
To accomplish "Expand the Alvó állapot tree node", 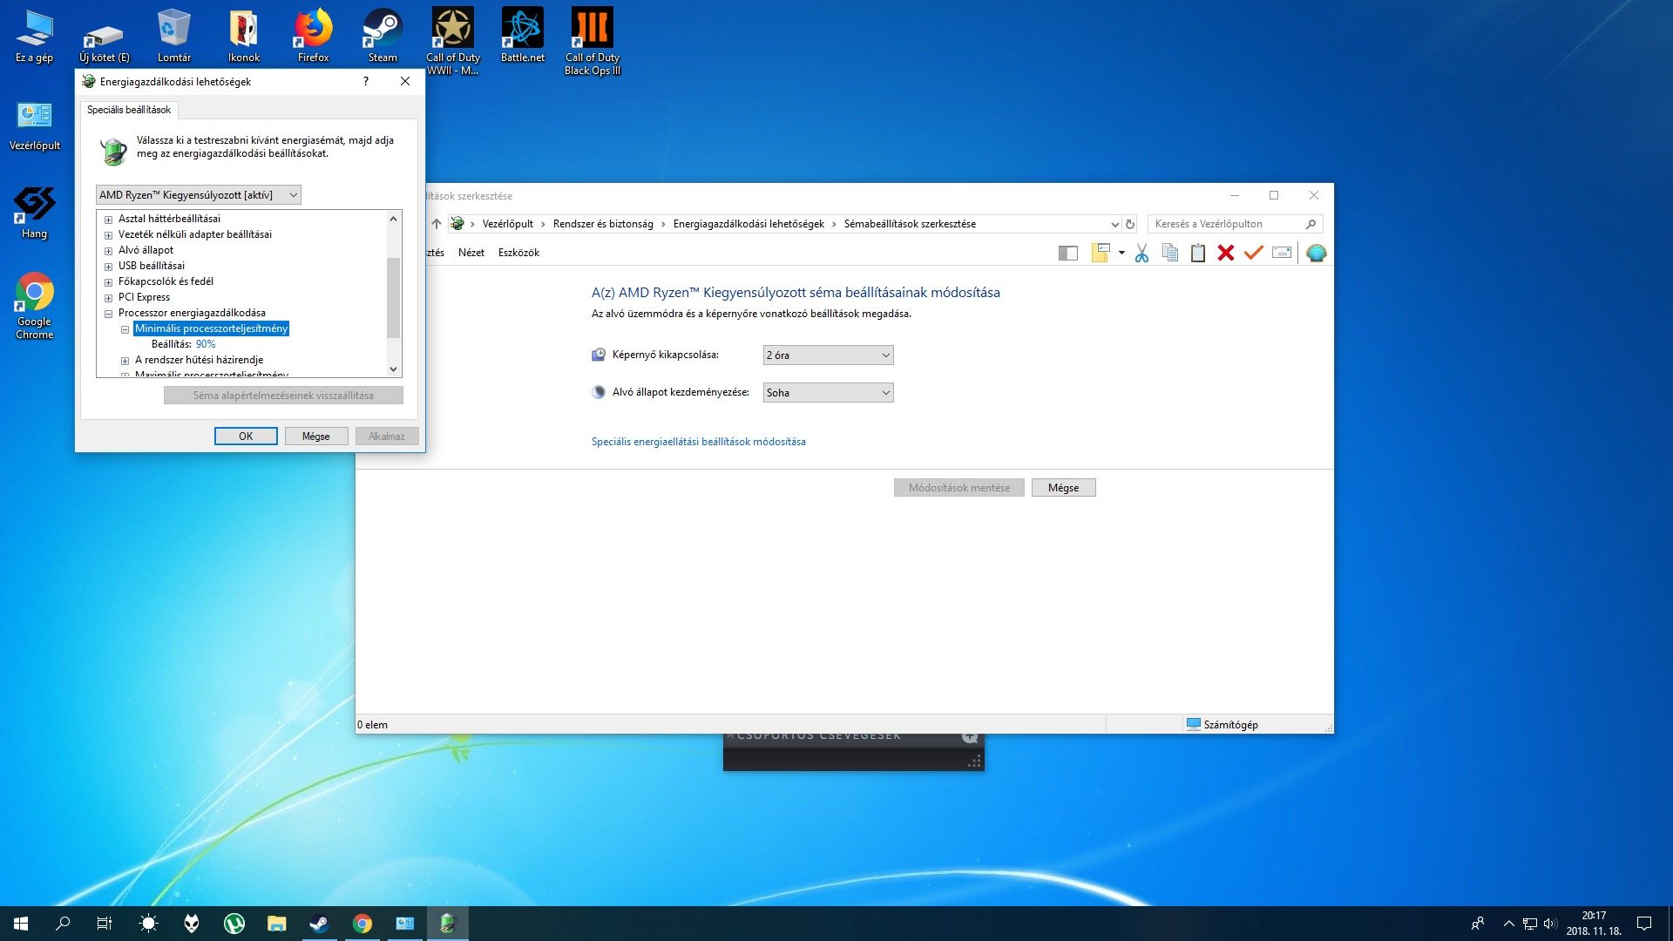I will coord(108,251).
